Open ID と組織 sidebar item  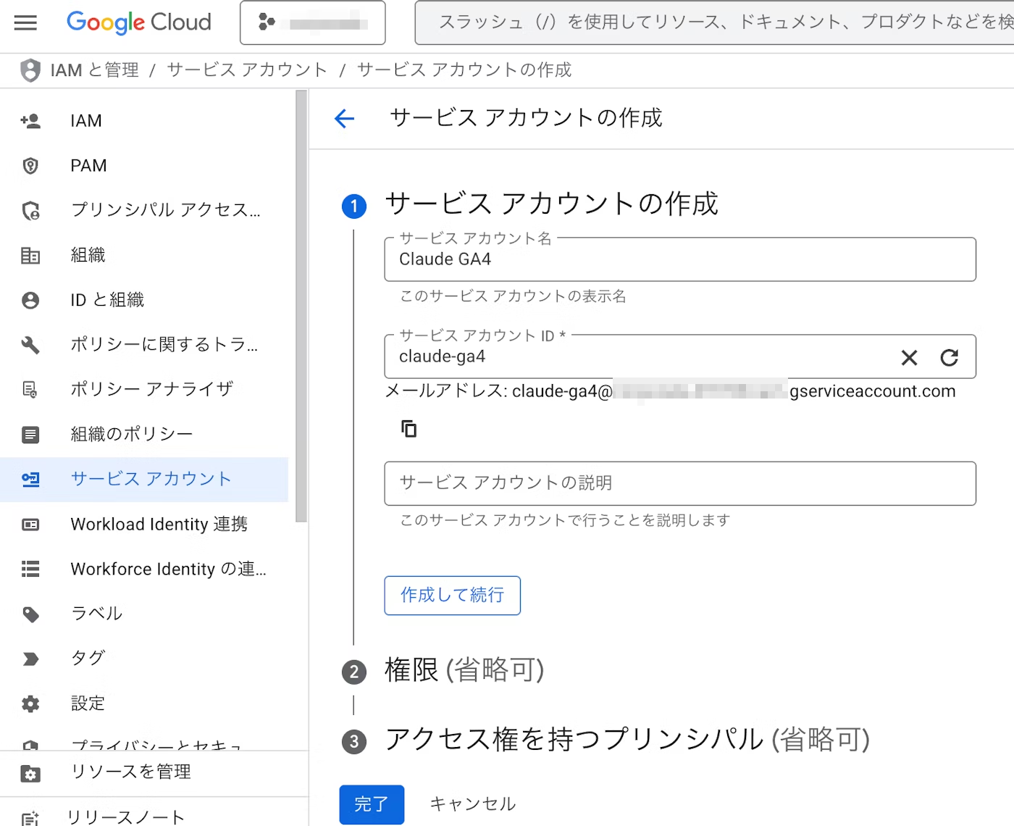point(107,300)
